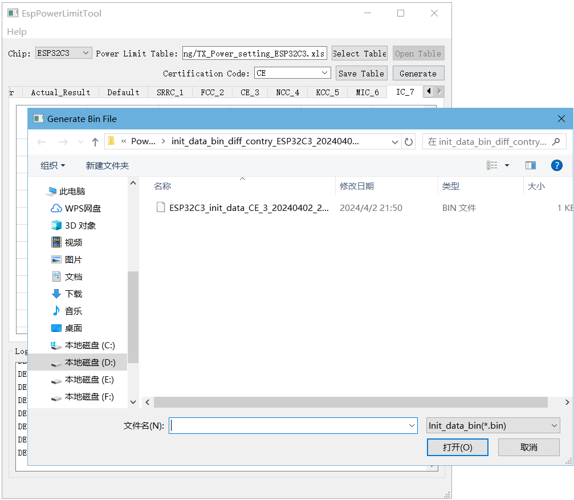Click the refresh icon beside address bar
Screen dimensions: 574x500
[x=409, y=142]
